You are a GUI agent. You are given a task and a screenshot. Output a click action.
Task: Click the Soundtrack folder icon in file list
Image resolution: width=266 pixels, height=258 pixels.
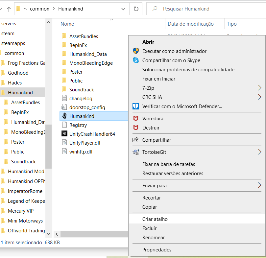(x=64, y=89)
